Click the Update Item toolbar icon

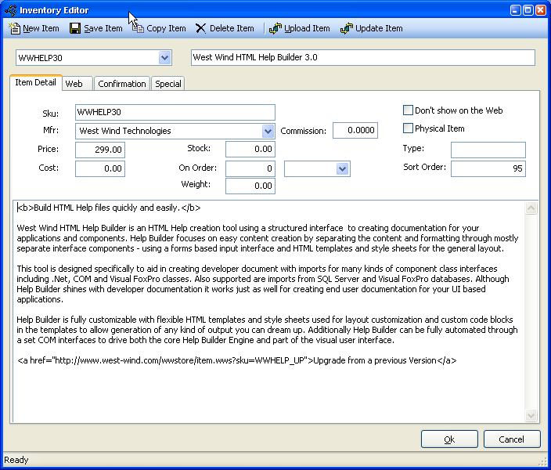click(x=346, y=28)
